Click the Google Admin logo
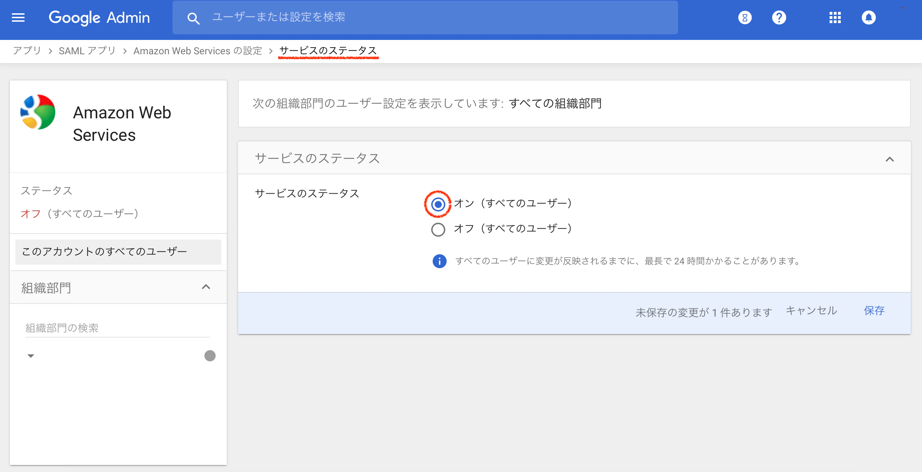 point(99,18)
